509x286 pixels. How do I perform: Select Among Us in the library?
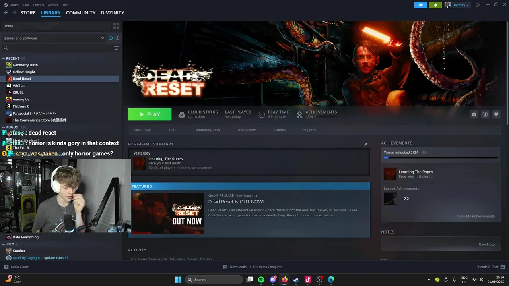click(x=21, y=99)
